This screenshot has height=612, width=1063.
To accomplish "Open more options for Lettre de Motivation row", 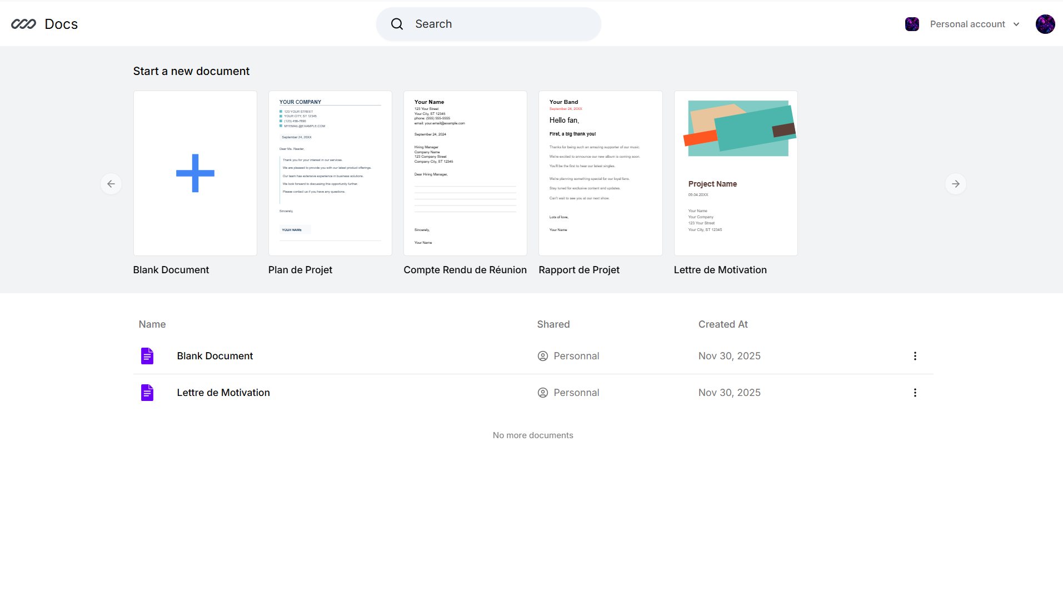I will pyautogui.click(x=915, y=393).
